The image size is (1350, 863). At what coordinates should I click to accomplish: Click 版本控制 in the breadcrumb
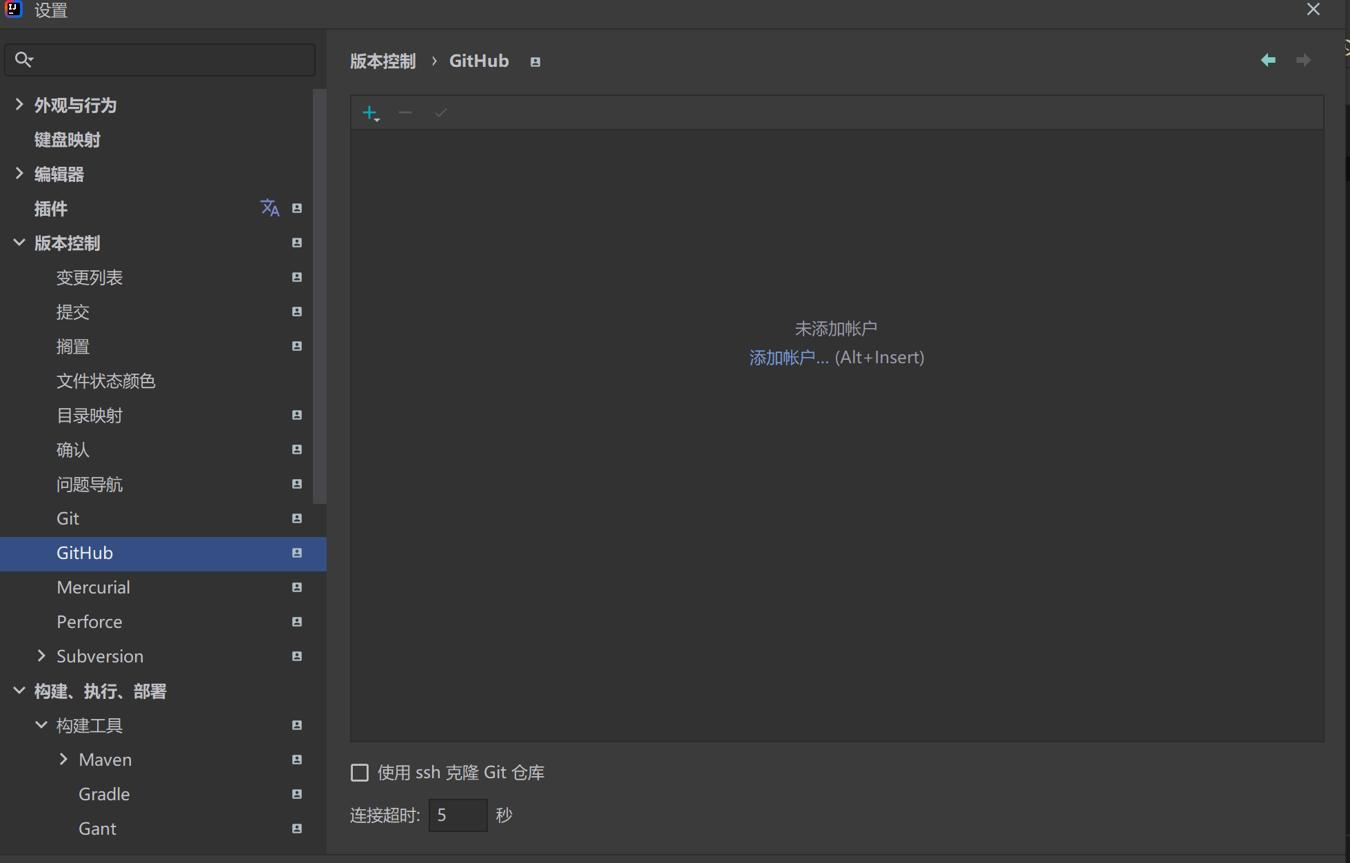coord(382,61)
